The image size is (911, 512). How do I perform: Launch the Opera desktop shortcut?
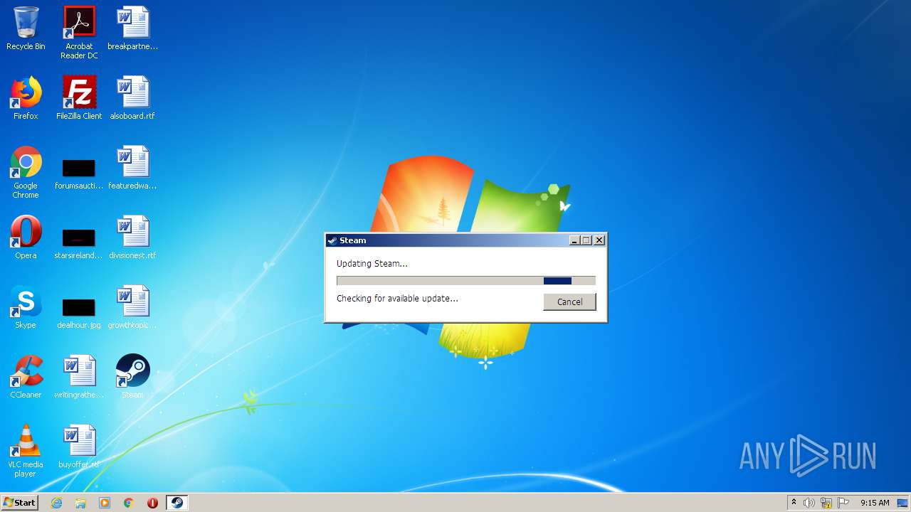(26, 238)
